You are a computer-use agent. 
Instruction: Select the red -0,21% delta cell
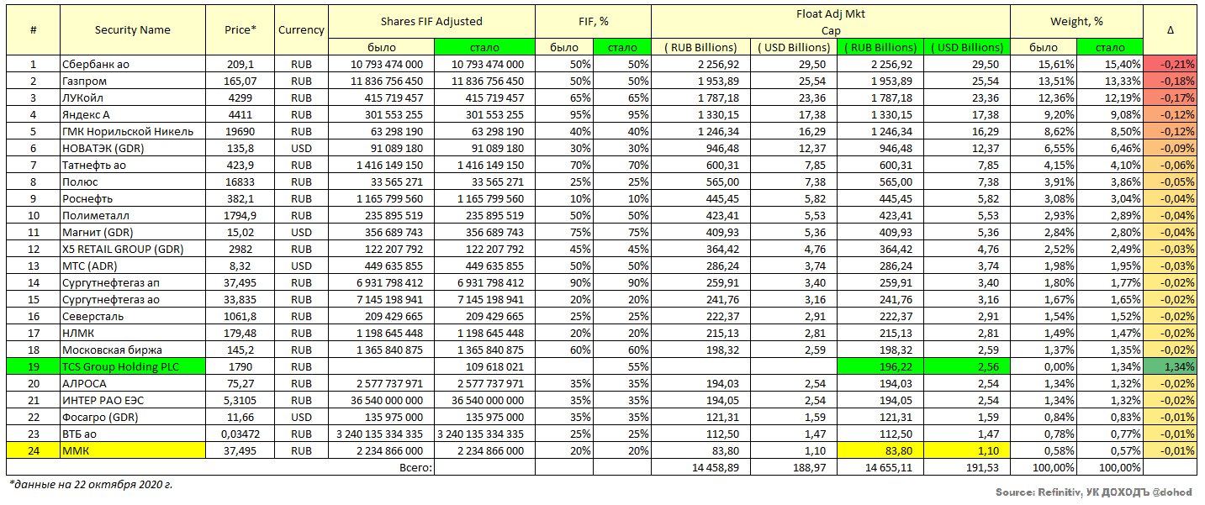point(1171,64)
